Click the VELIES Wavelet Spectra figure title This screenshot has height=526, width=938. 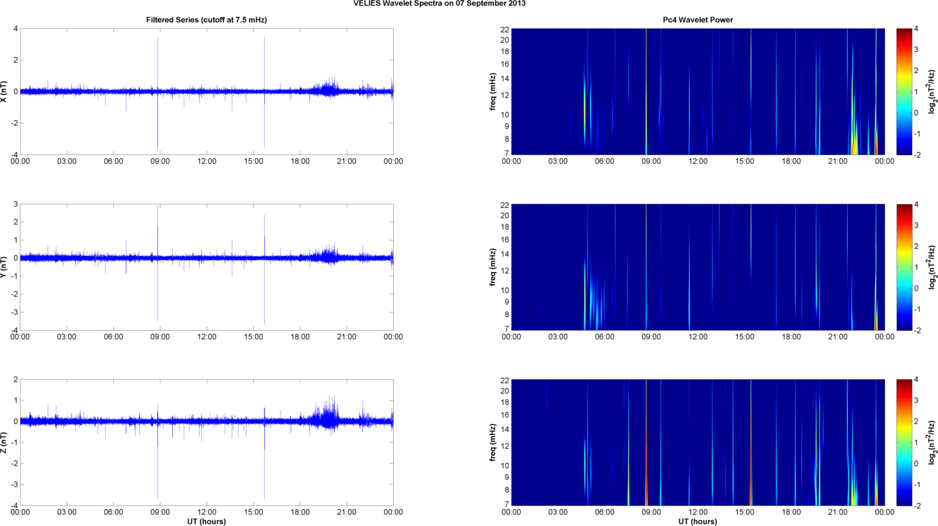pos(439,4)
